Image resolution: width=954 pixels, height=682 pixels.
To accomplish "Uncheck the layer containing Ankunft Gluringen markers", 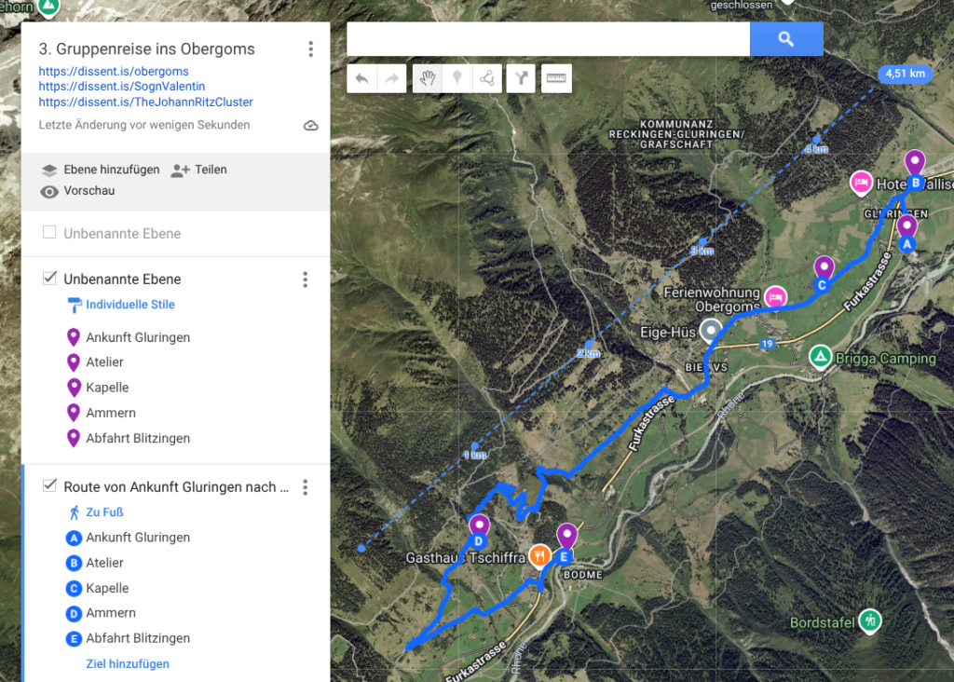I will pyautogui.click(x=49, y=279).
